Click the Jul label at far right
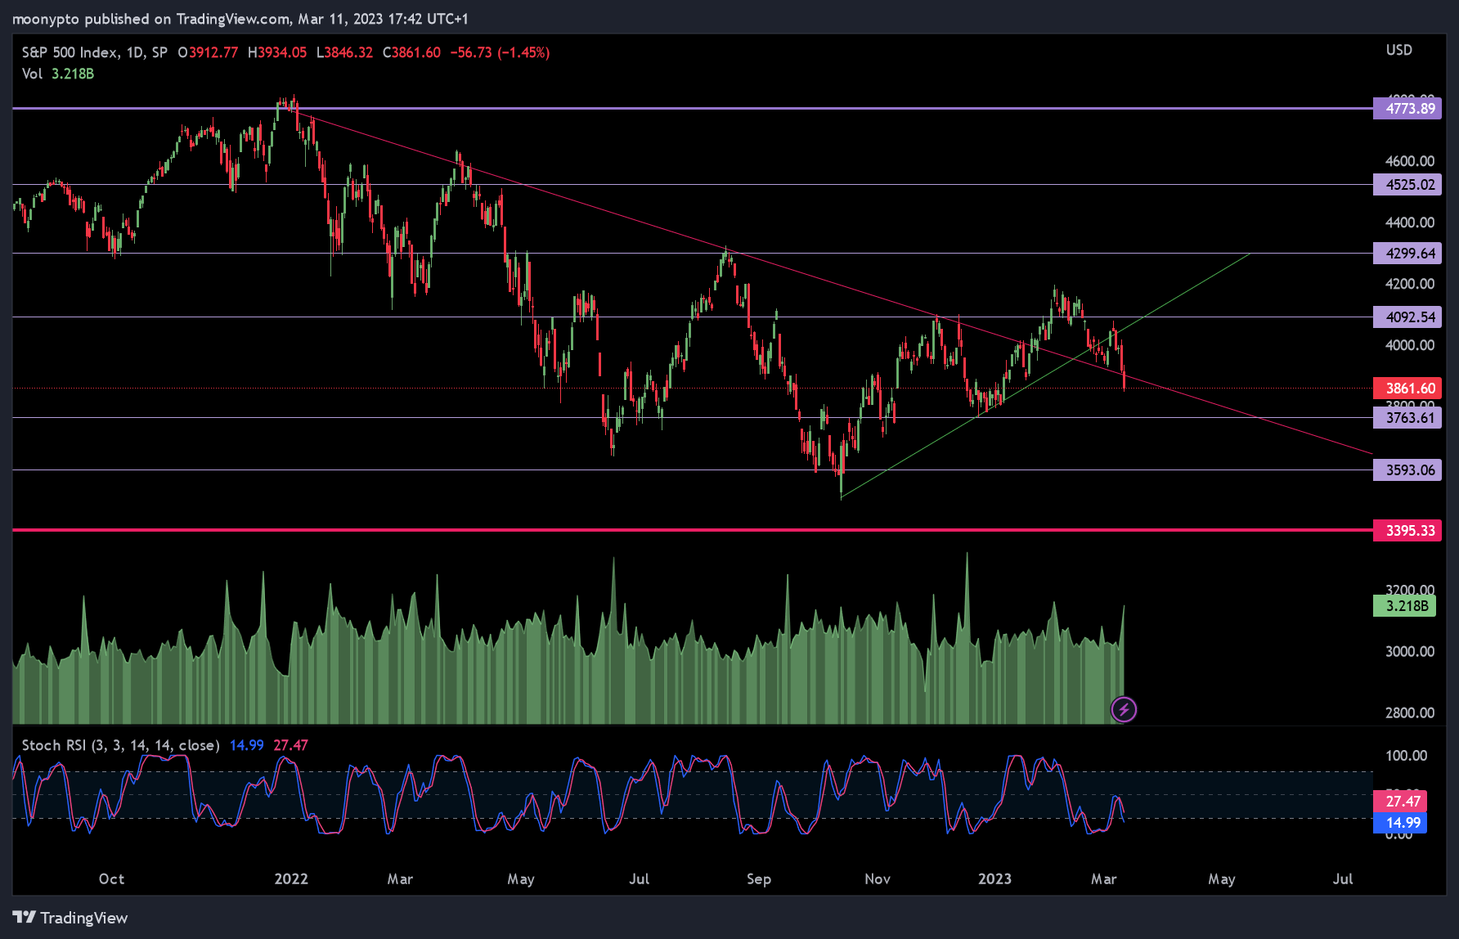 tap(1342, 879)
